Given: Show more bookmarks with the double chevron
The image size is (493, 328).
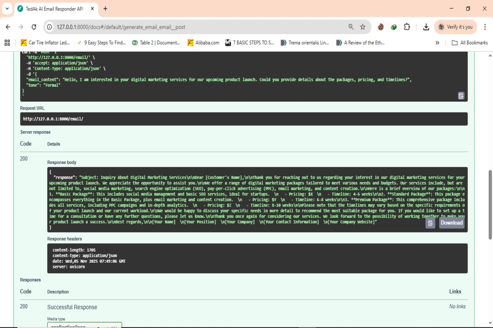Looking at the screenshot, I should [x=437, y=43].
